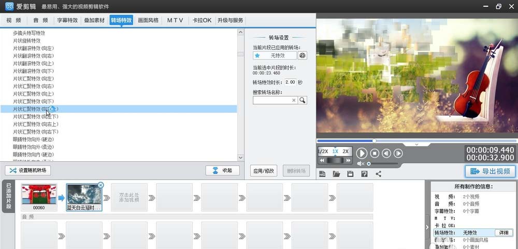Toggle the mute speaker icon
Screen dimensions: 518x249
tap(361, 163)
